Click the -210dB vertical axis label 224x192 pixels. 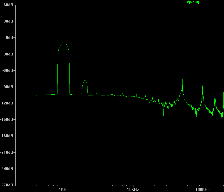[7, 152]
